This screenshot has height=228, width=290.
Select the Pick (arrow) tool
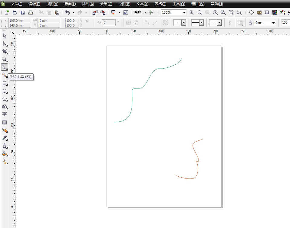(x=5, y=36)
